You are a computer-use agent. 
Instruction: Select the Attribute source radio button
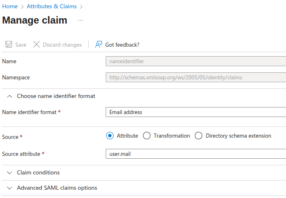click(x=110, y=136)
